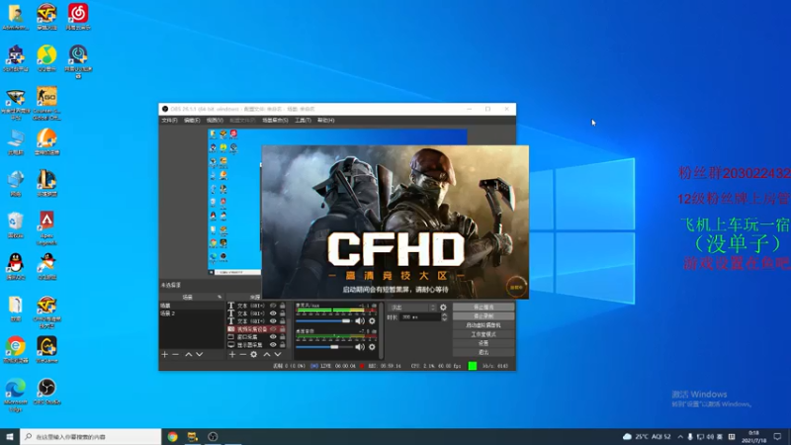
Task: Remove selected source with minus icon
Action: (242, 355)
